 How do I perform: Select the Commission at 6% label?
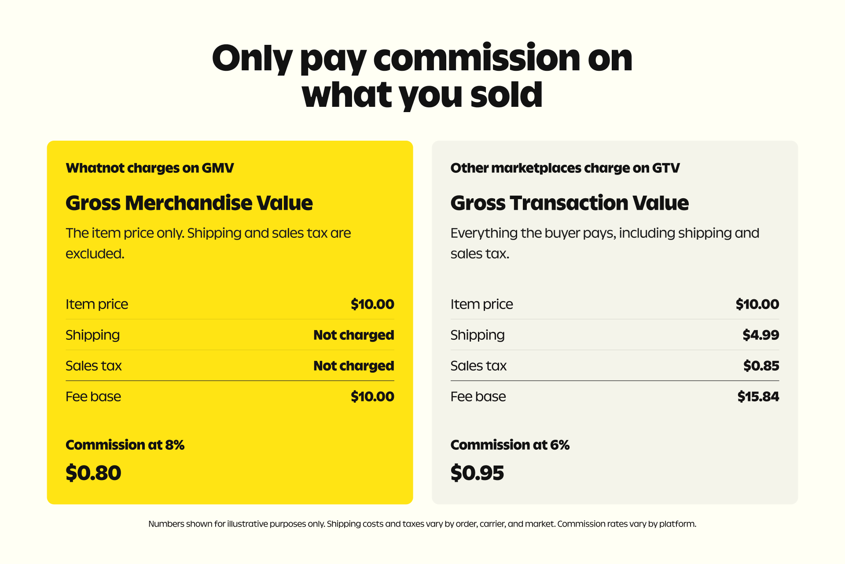pos(510,445)
